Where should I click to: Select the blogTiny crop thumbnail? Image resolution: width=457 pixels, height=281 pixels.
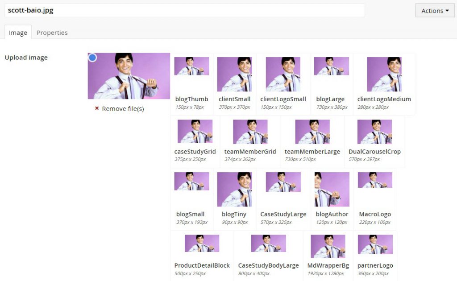tap(234, 189)
